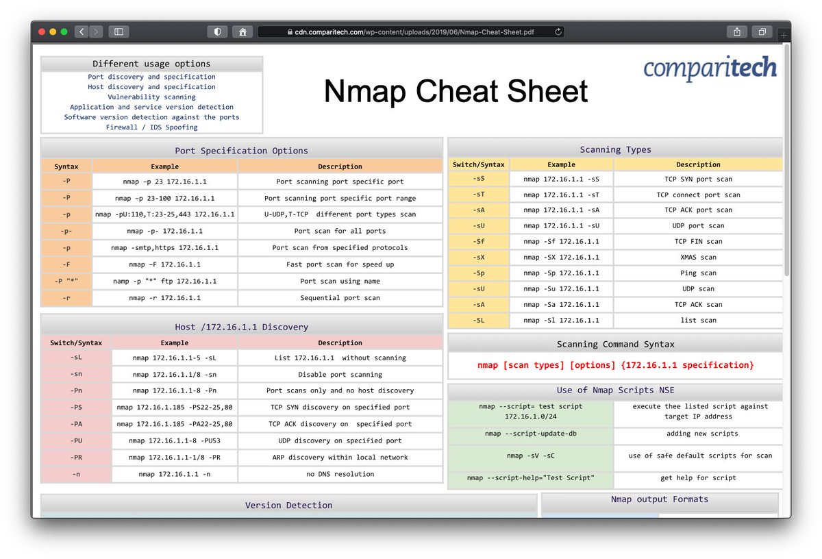Click the Version Detection header
The width and height of the screenshot is (822, 559).
[288, 505]
